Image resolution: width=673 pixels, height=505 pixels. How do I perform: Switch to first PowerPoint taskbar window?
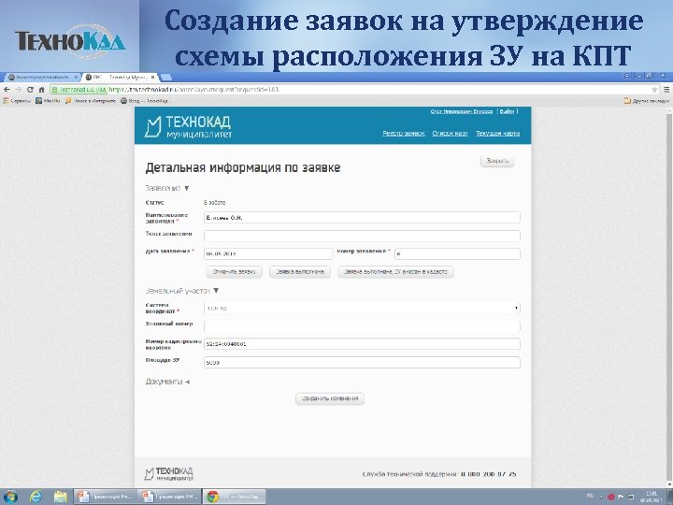tap(105, 497)
